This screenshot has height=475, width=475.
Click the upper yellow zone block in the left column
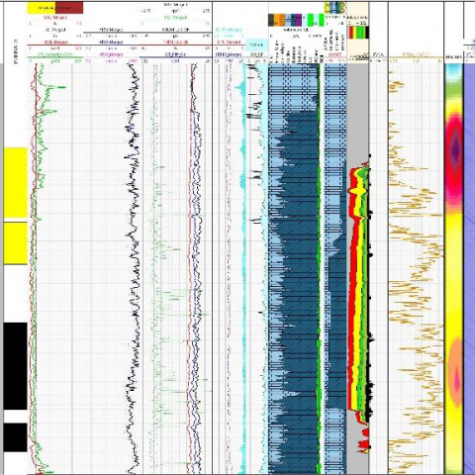[16, 183]
